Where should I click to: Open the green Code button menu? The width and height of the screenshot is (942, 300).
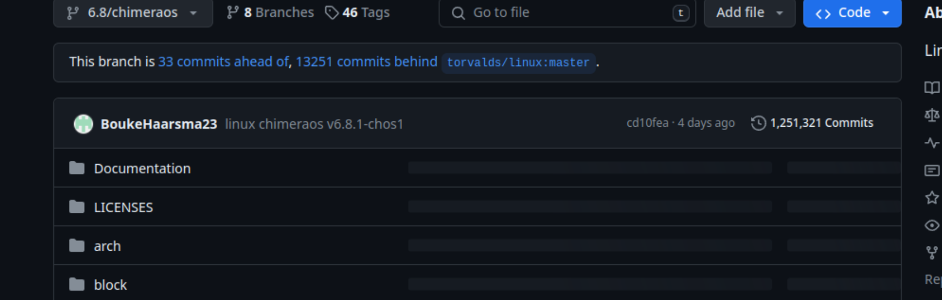point(852,12)
